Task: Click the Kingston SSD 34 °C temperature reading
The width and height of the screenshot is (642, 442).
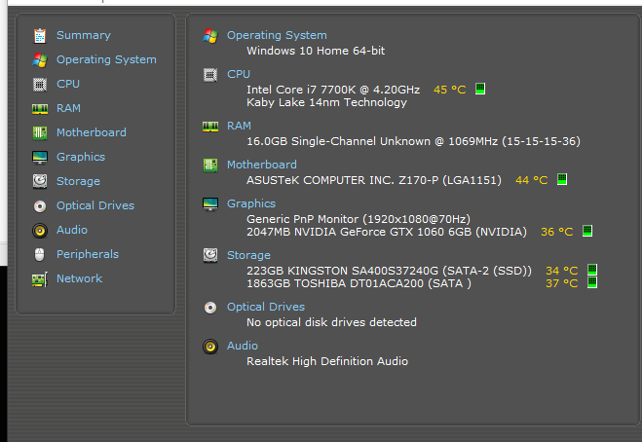Action: click(561, 271)
